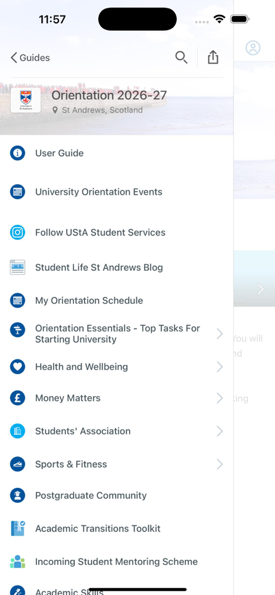Open Academic Transitions Toolkit

(117, 528)
